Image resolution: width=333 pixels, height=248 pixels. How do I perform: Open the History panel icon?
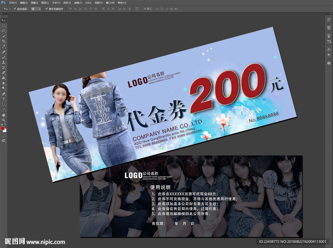click(329, 20)
